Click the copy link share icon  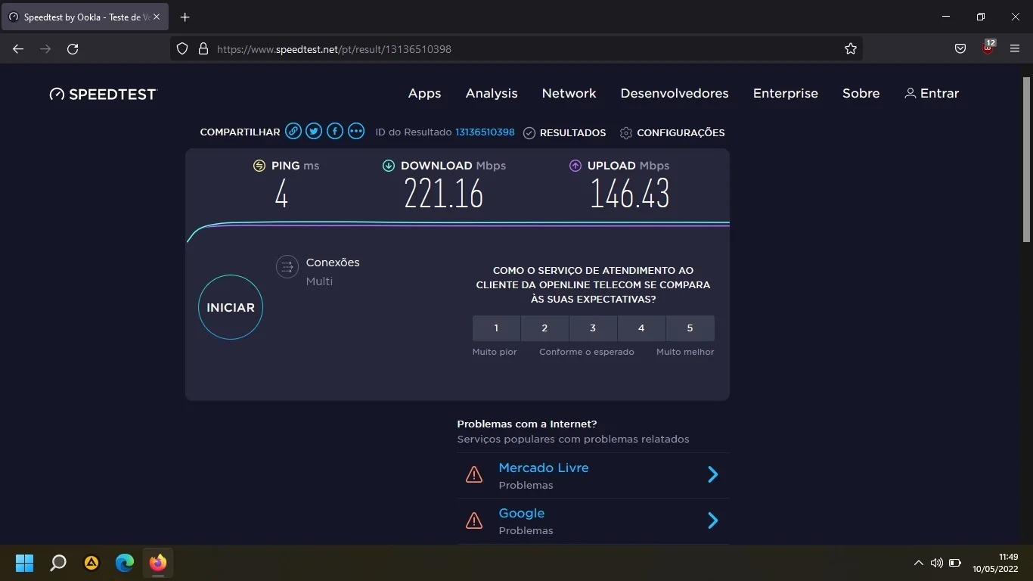293,132
